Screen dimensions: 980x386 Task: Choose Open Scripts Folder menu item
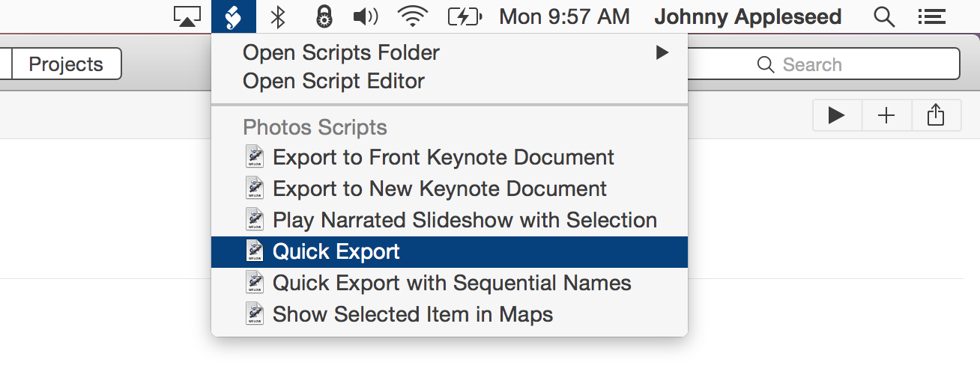450,52
